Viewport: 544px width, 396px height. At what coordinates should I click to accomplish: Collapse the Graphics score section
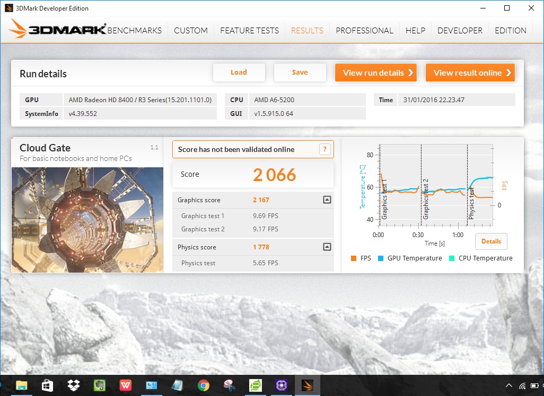click(x=327, y=200)
